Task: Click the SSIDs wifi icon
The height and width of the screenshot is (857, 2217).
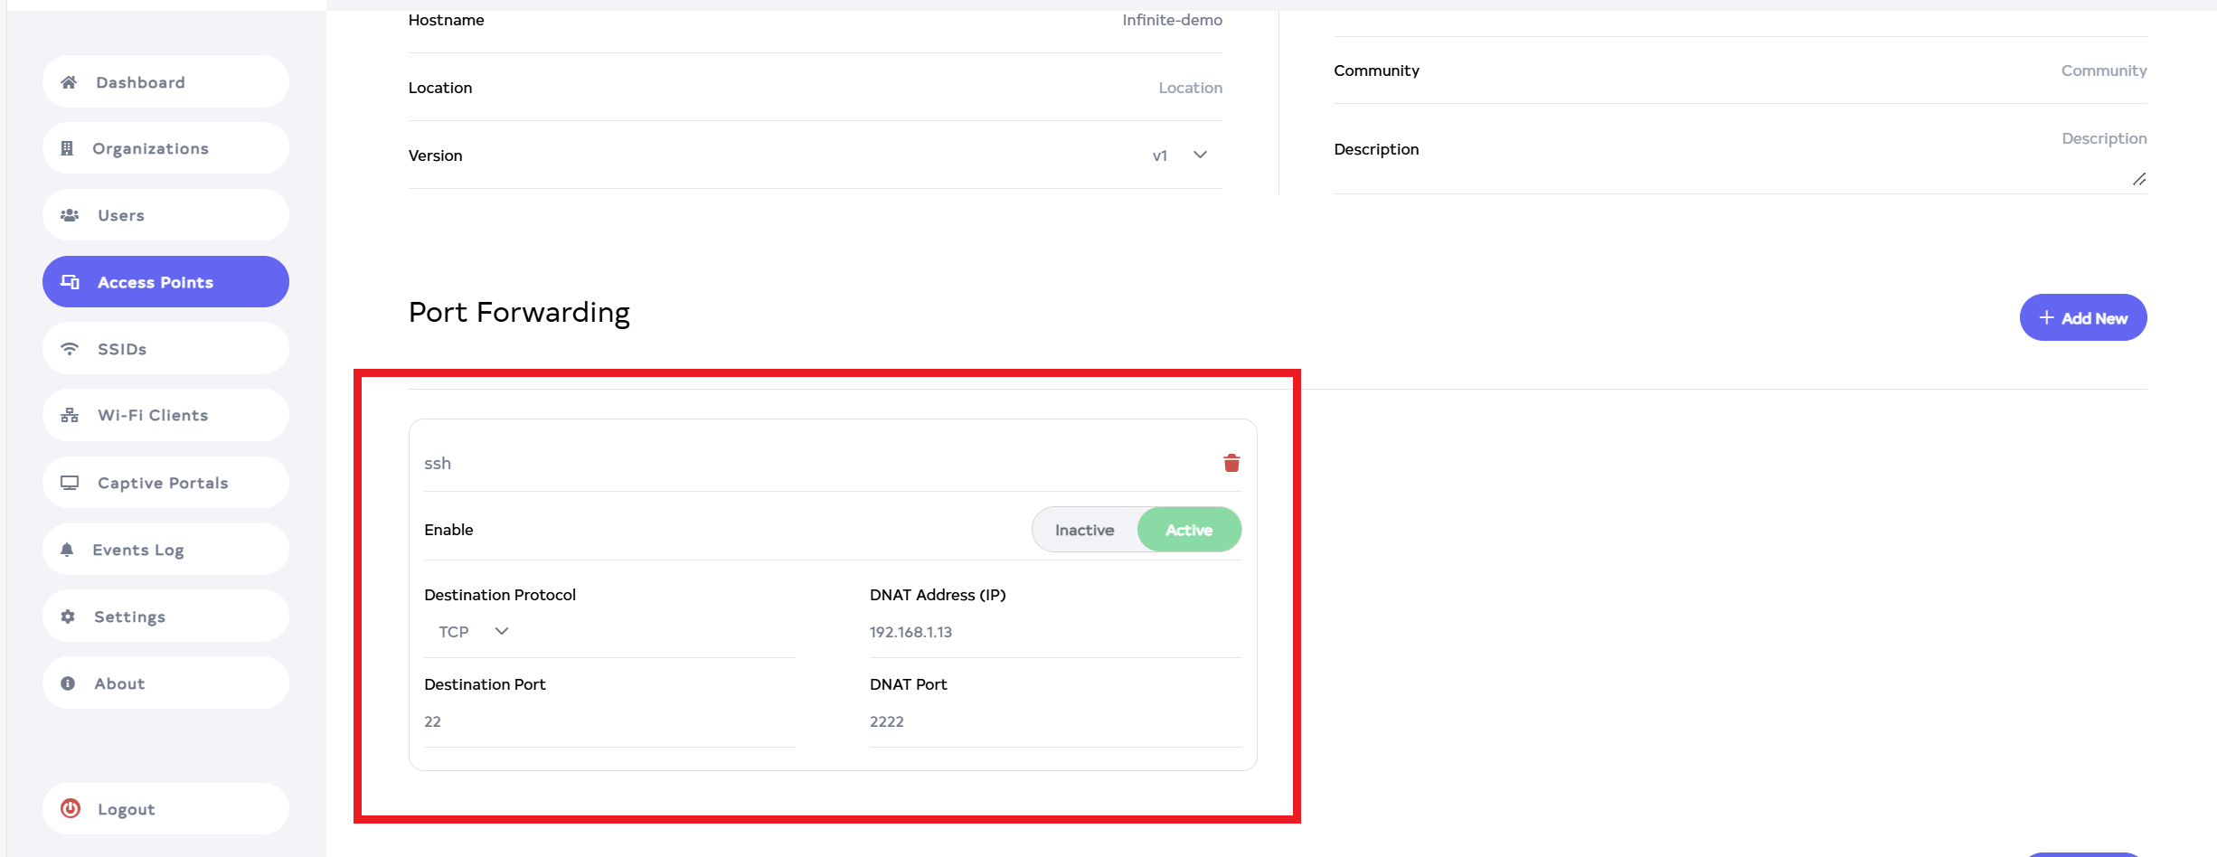Action: [69, 349]
